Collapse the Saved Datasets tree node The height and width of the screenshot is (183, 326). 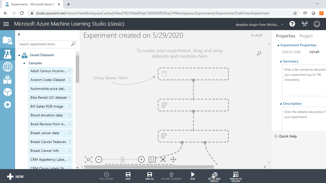pyautogui.click(x=19, y=55)
